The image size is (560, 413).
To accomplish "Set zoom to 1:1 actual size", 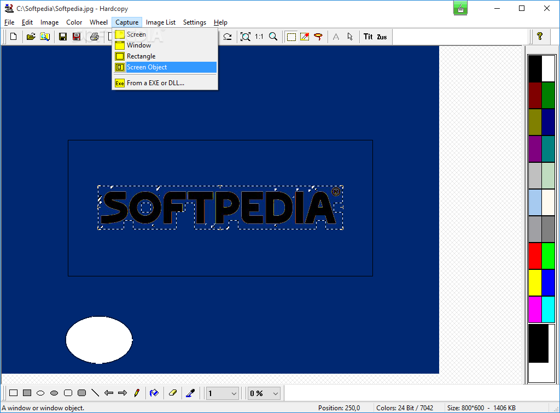I will click(x=259, y=37).
